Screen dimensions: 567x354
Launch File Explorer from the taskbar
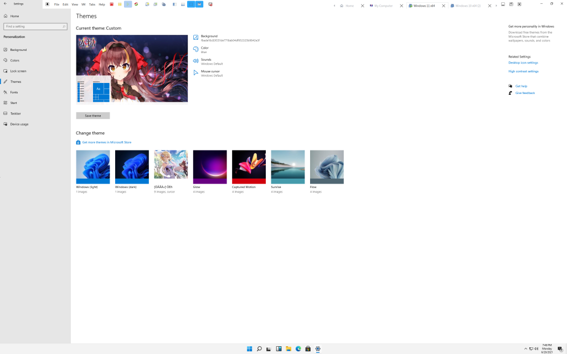288,349
